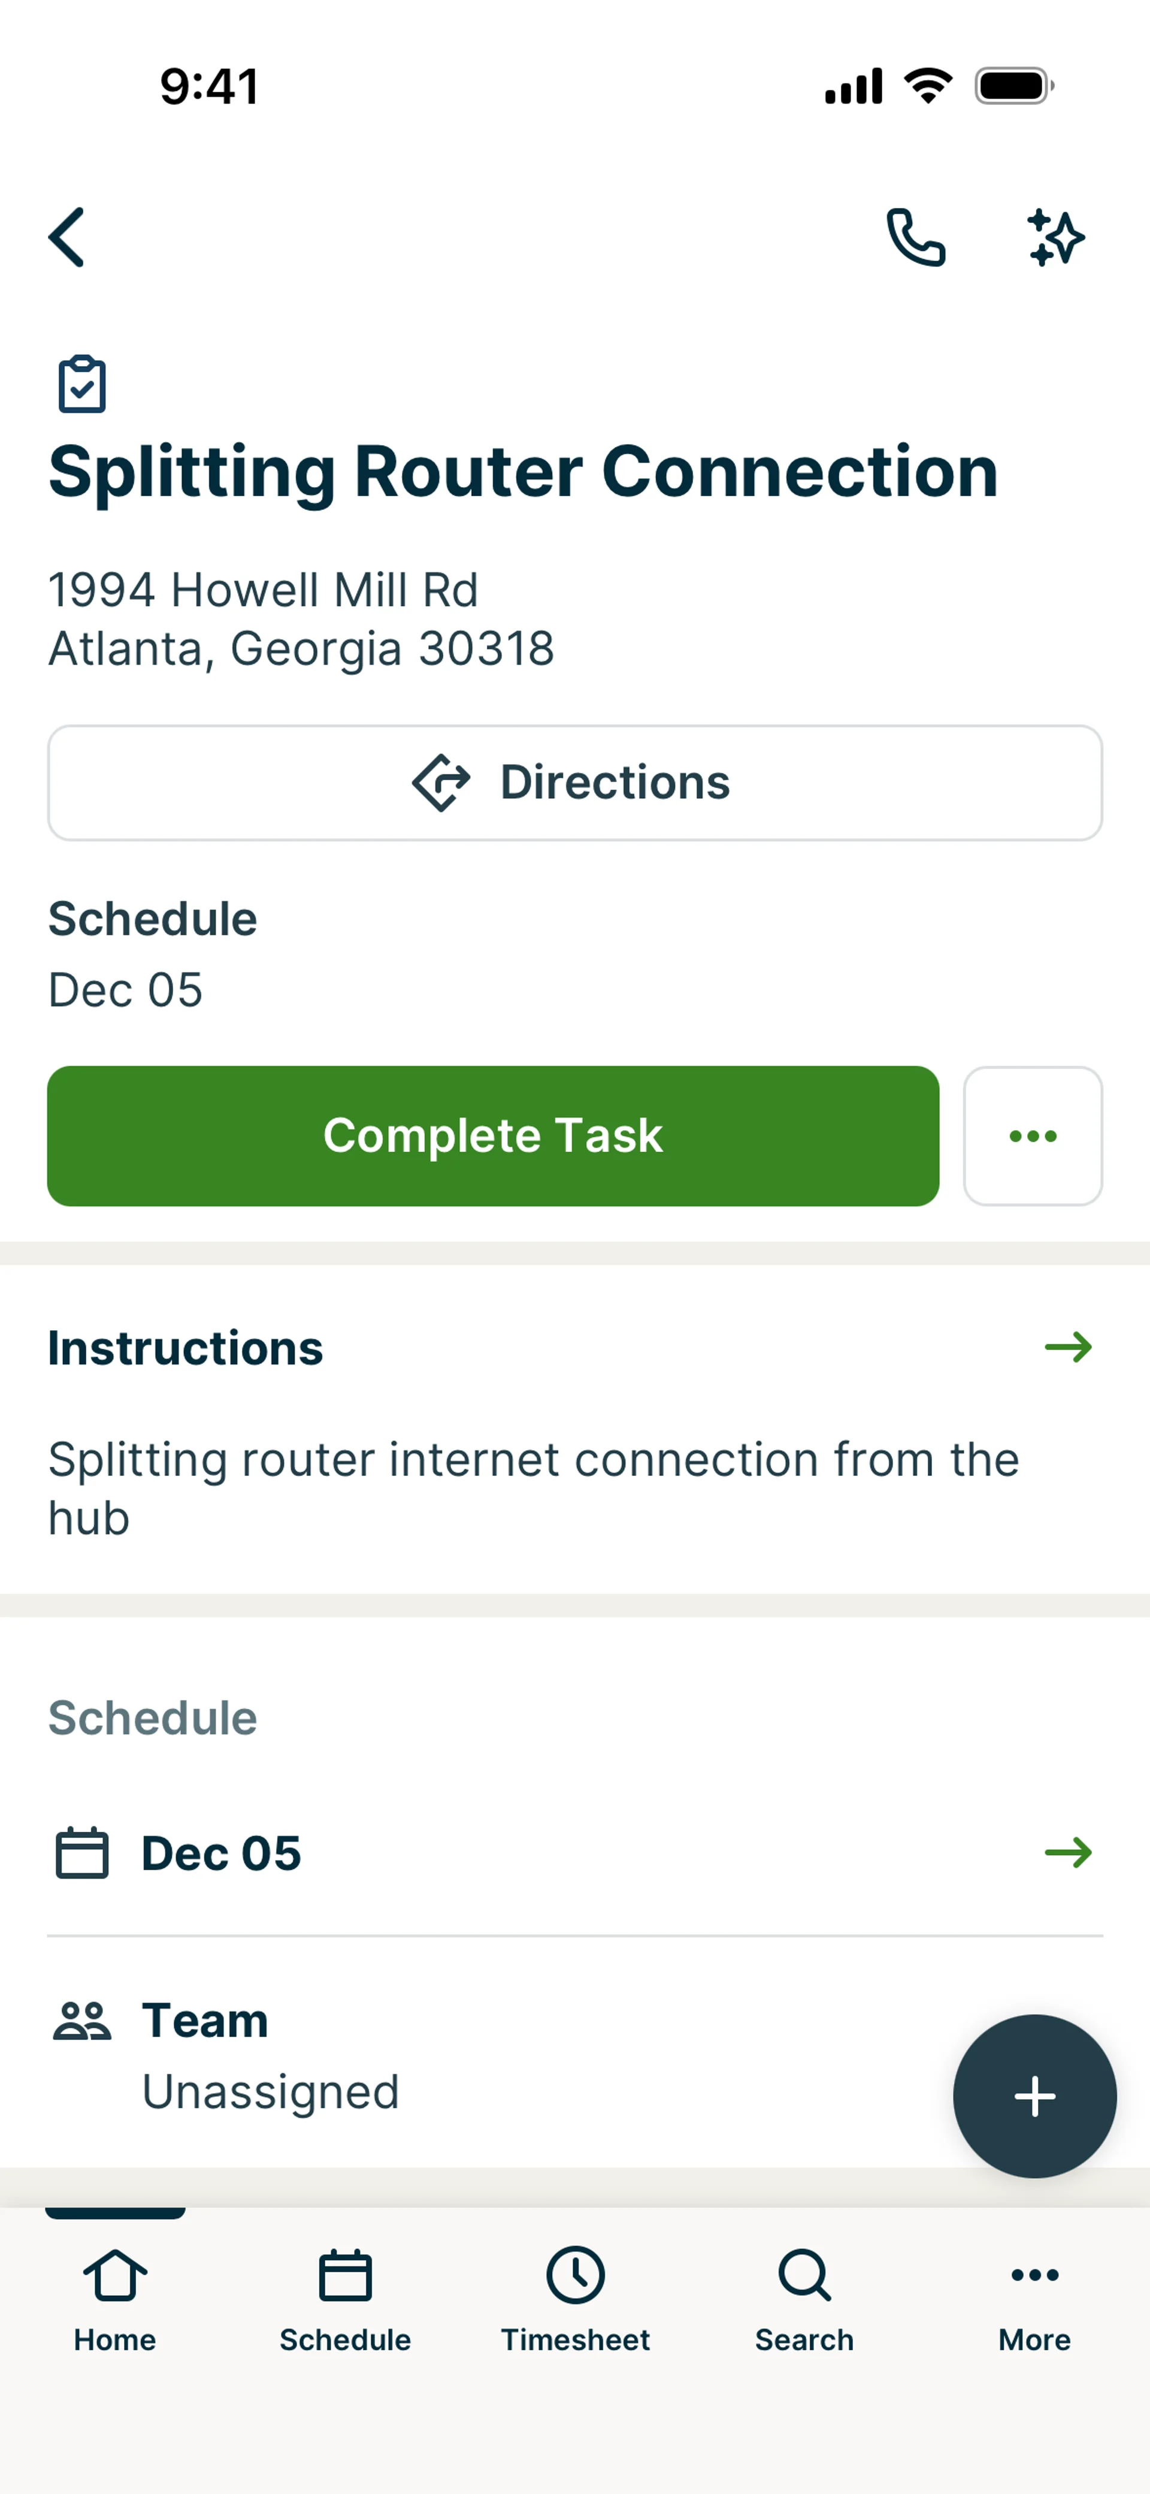Expand Instructions with the green arrow
1150x2494 pixels.
pos(1068,1346)
